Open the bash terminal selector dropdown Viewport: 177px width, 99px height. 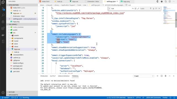144,76
